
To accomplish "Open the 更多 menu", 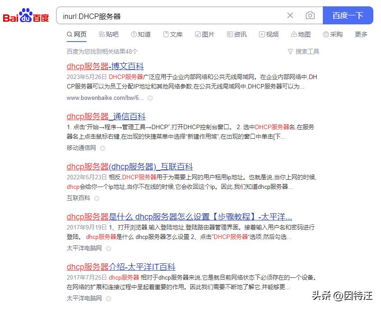I will click(x=361, y=34).
